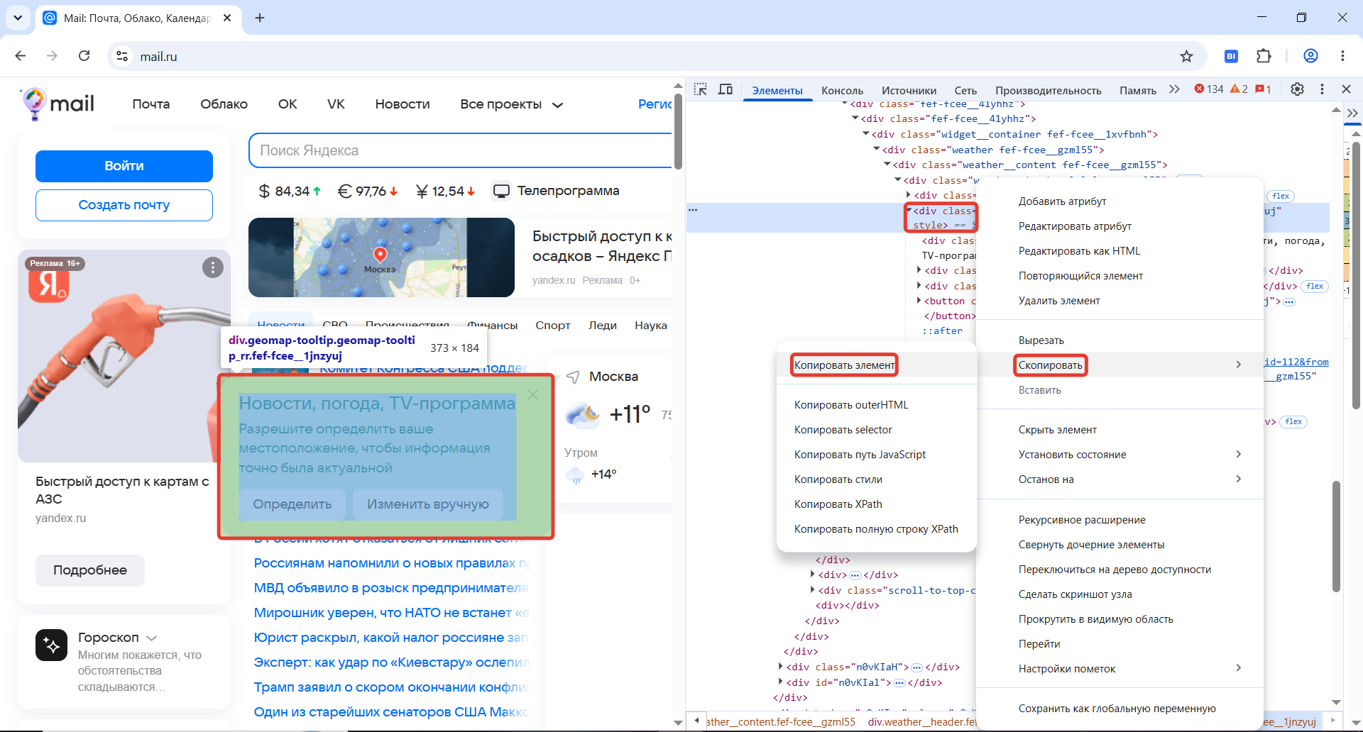The width and height of the screenshot is (1363, 732).
Task: Click the Подробнее button under the ad
Action: click(90, 570)
